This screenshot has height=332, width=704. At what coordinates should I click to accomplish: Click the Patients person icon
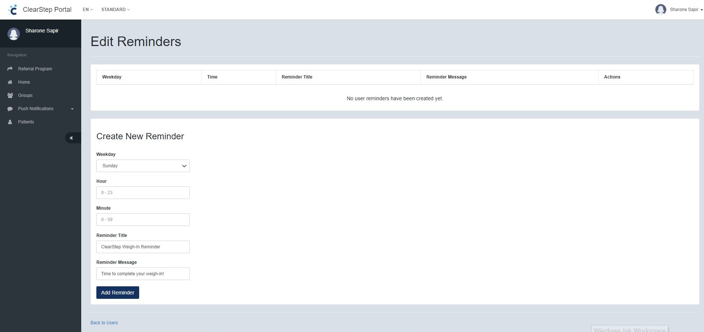[10, 122]
